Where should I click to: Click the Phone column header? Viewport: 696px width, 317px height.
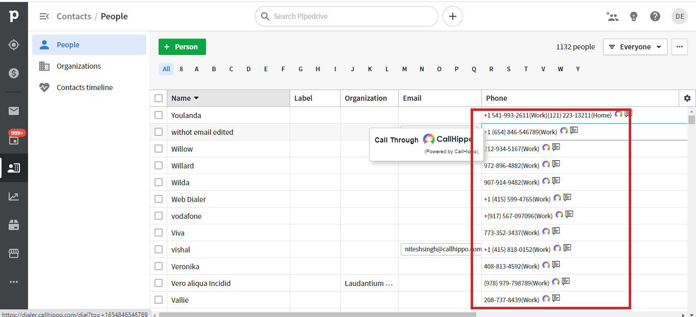pos(580,98)
